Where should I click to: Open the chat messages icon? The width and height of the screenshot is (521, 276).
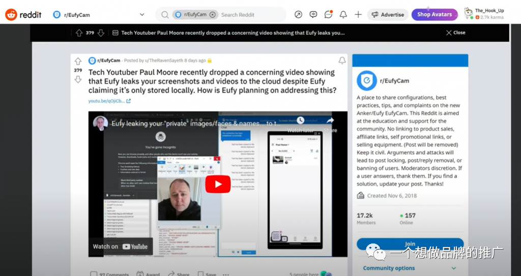pyautogui.click(x=328, y=15)
